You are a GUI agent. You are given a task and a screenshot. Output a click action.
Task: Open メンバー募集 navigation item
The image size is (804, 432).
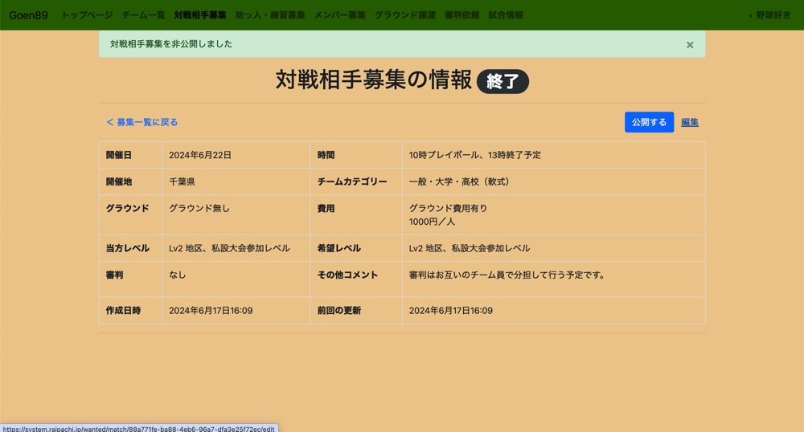click(339, 14)
